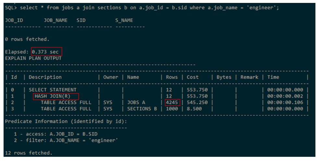319x161 pixels.
Task: Click the Description column header in plan
Action: 45,77
